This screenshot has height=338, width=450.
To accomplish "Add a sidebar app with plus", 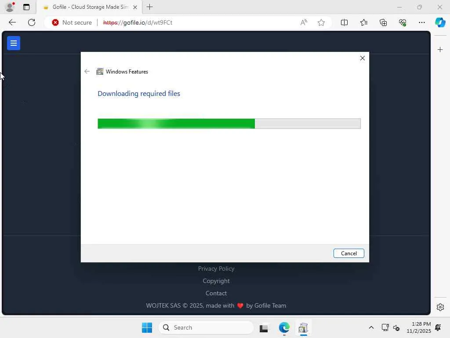I will pos(440,50).
